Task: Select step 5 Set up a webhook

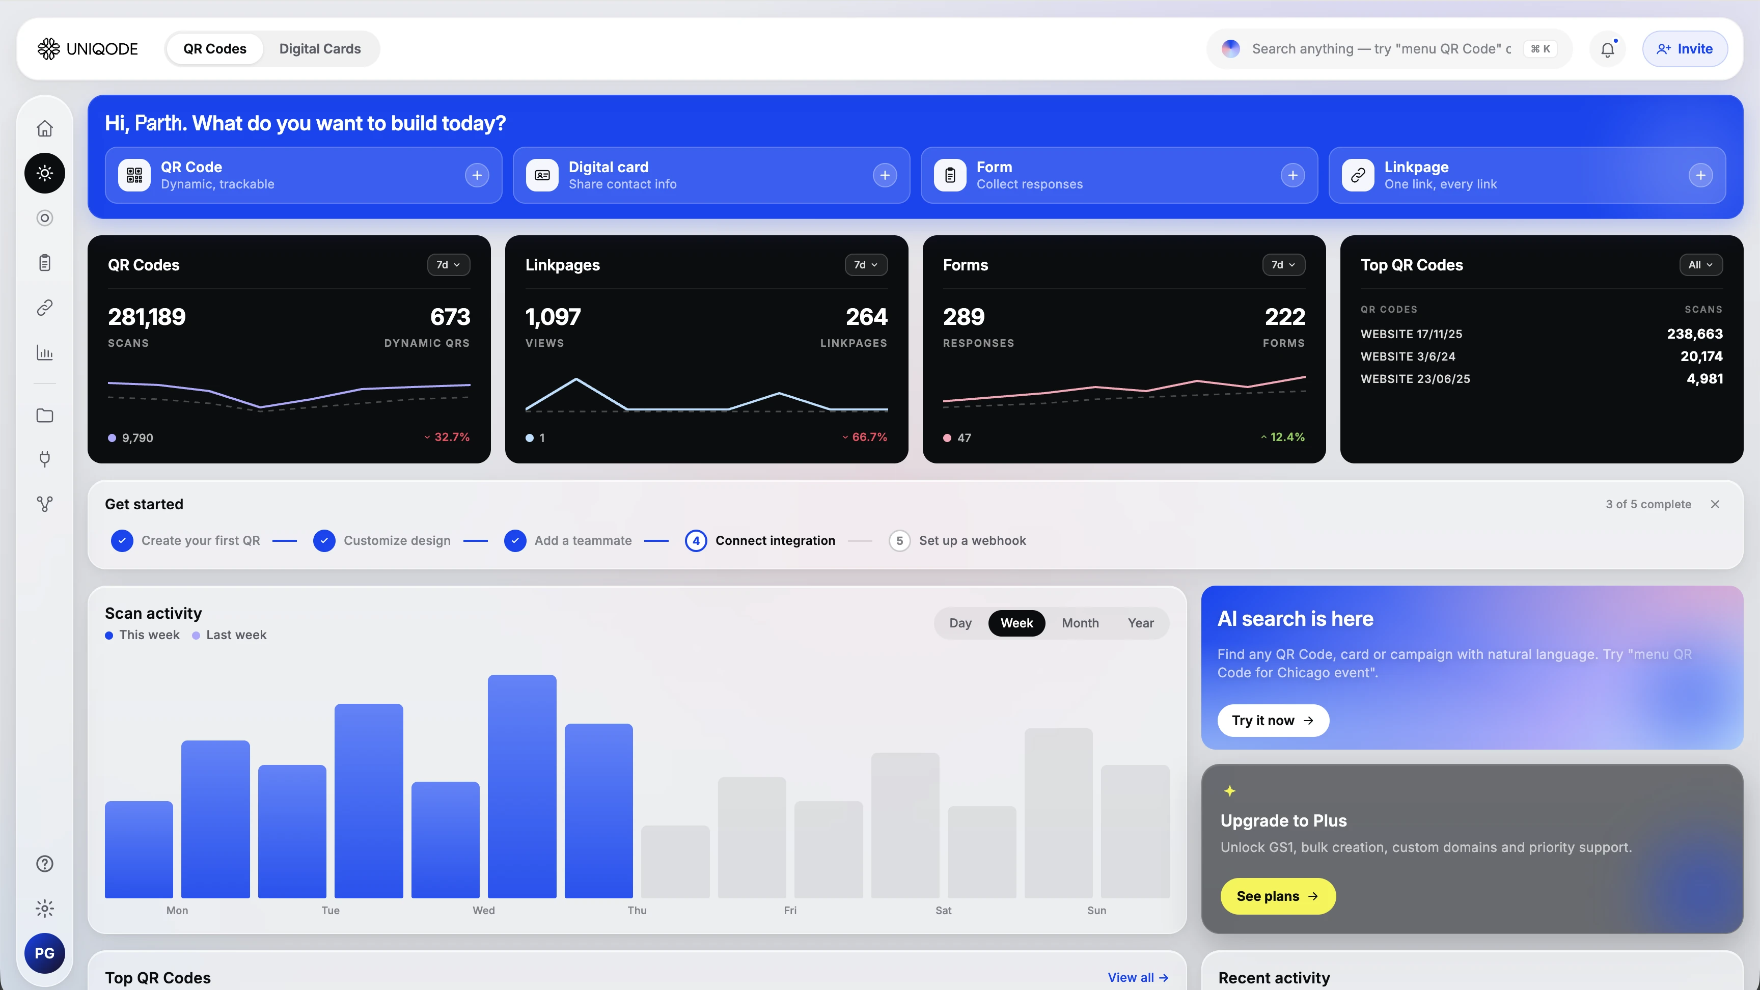Action: pyautogui.click(x=957, y=540)
